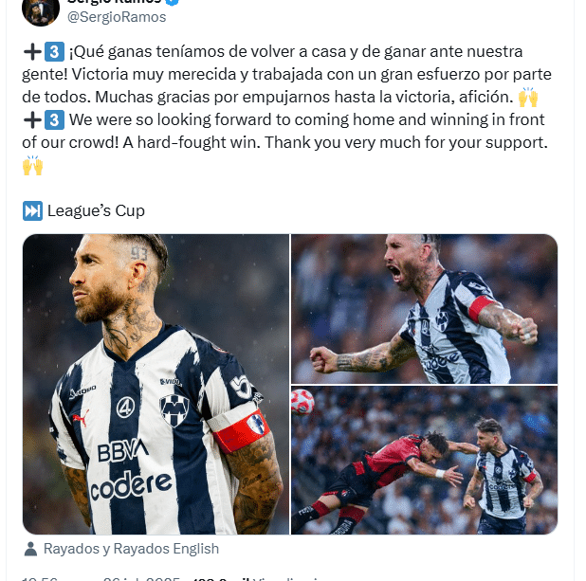Viewport: 586px width, 581px height.
Task: Open Sergio Ramos profile avatar
Action: [41, 10]
